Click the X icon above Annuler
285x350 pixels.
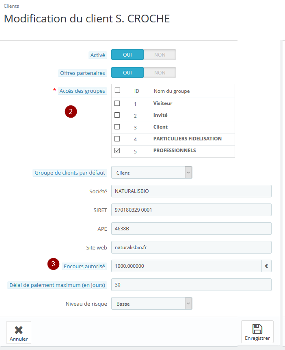[19, 330]
